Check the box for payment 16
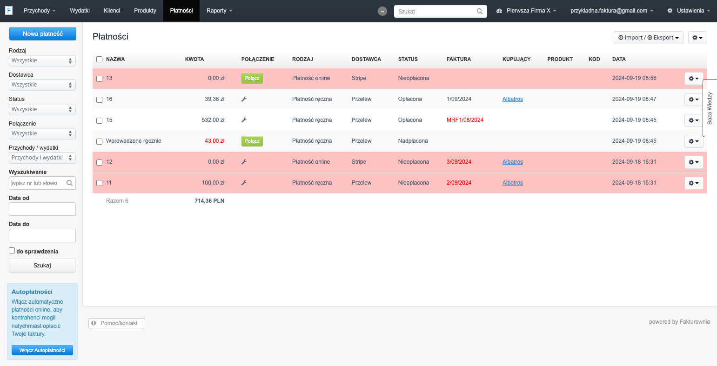The width and height of the screenshot is (717, 366). coord(99,100)
